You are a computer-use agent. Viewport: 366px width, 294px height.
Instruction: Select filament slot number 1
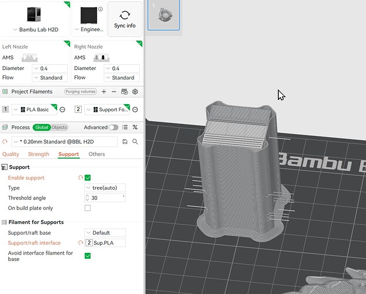coord(5,109)
